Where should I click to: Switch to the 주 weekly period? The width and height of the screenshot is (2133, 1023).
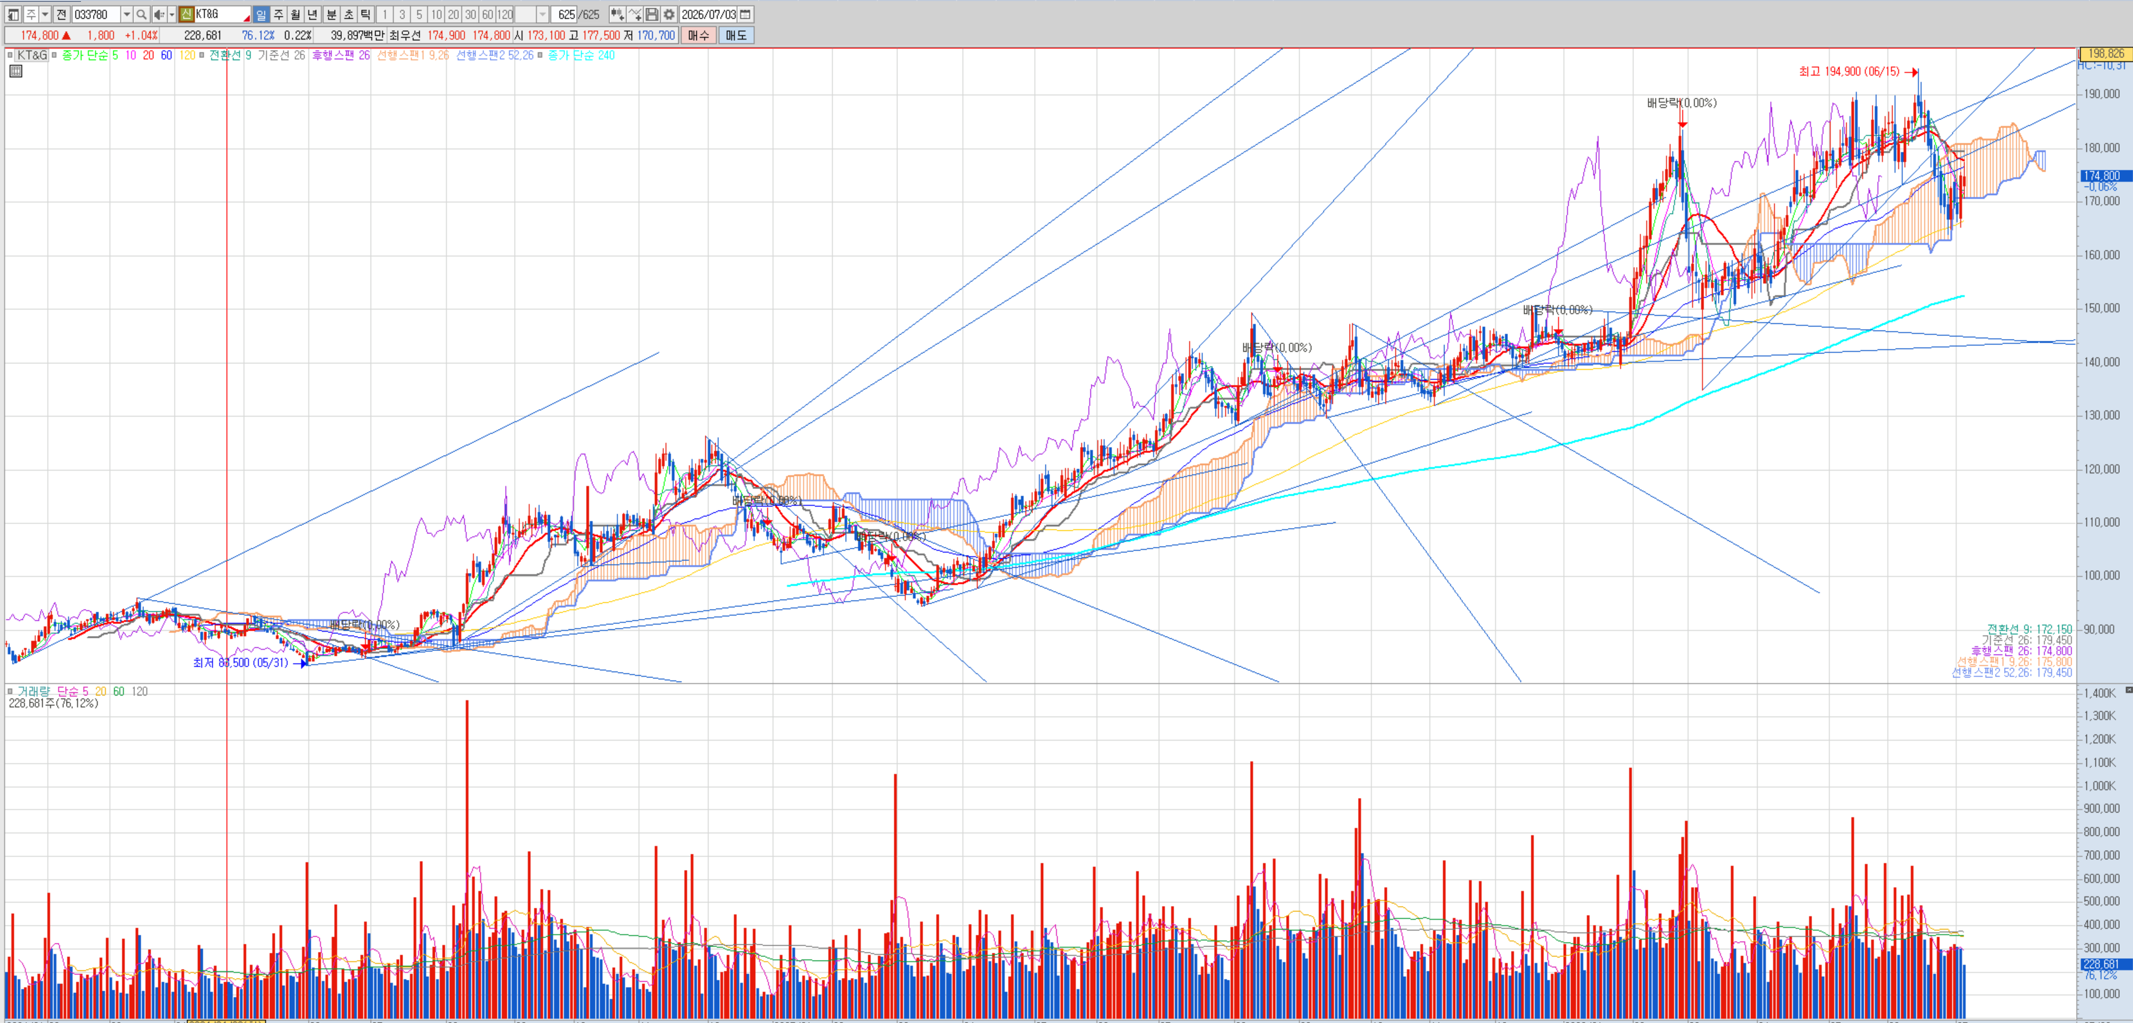278,14
